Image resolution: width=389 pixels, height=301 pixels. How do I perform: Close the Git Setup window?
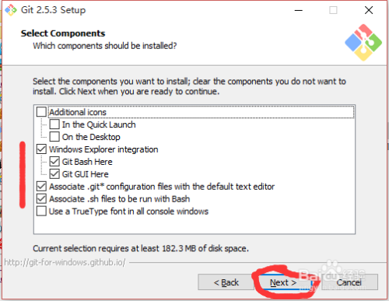pos(369,10)
